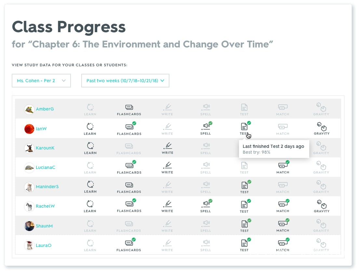Screen dimensions: 359x273
Task: Click ShaunM's profile photo
Action: click(29, 226)
